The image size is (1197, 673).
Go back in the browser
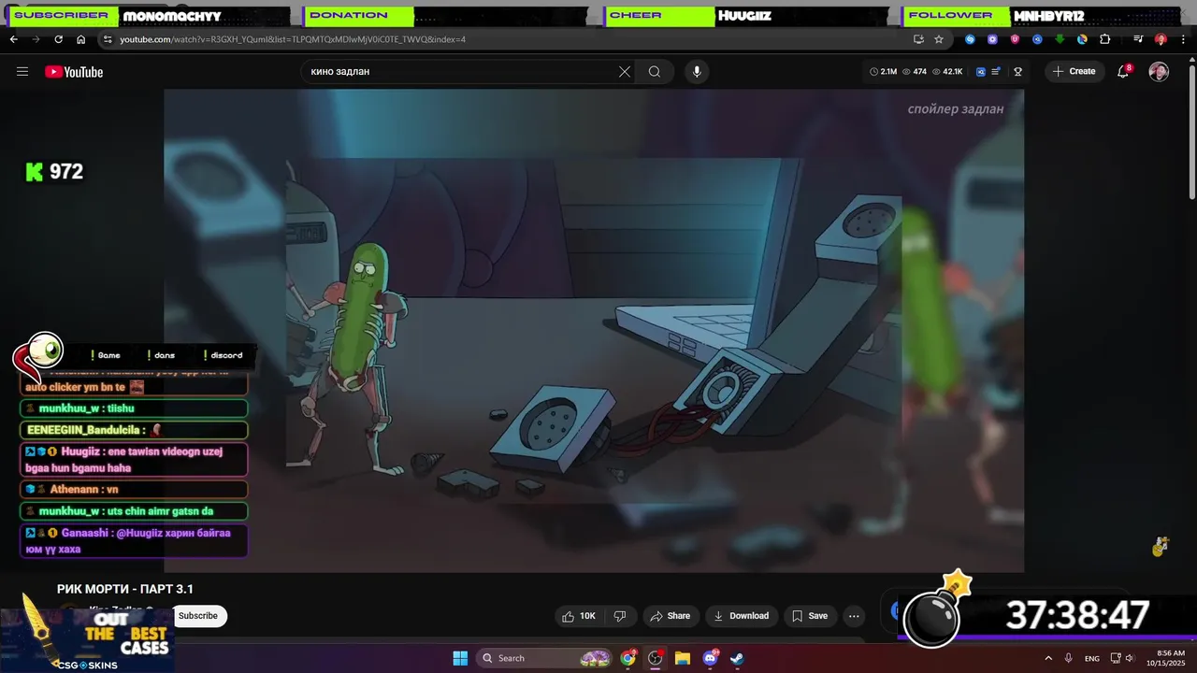pyautogui.click(x=13, y=39)
